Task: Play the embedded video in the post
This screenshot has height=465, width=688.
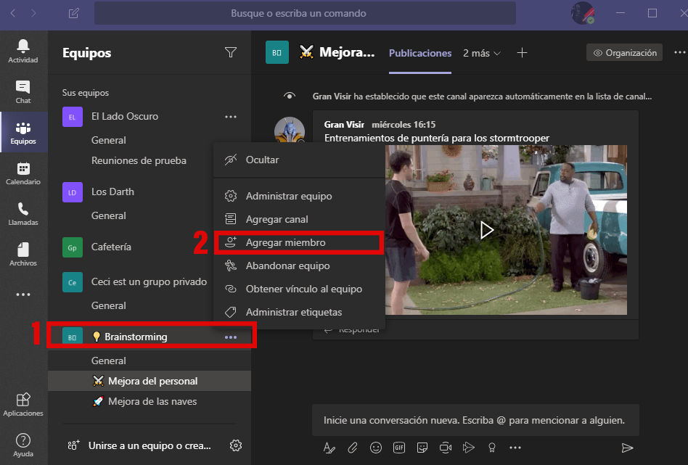Action: pos(485,230)
